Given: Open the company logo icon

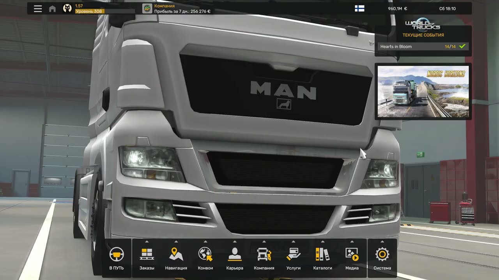Looking at the screenshot, I should pyautogui.click(x=147, y=9).
